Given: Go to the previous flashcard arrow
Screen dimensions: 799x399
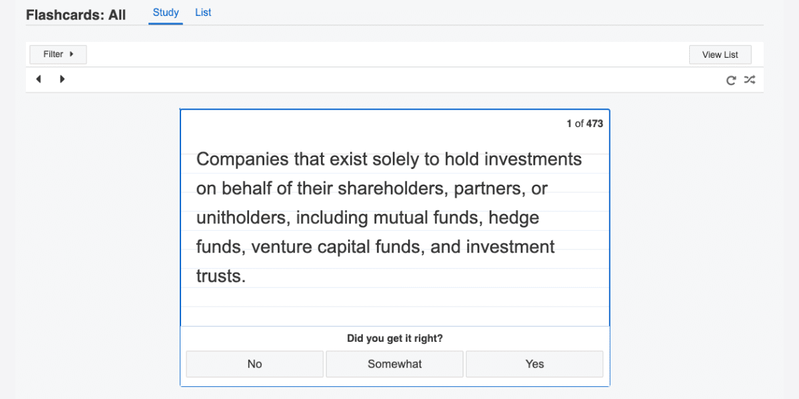Looking at the screenshot, I should coord(39,79).
